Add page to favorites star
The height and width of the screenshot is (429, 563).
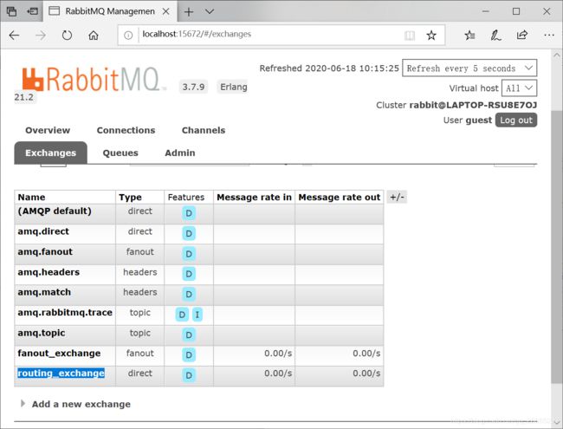[x=431, y=36]
